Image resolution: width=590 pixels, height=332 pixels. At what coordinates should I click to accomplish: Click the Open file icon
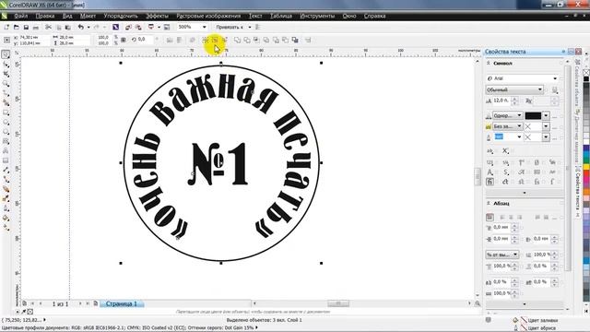[17, 27]
